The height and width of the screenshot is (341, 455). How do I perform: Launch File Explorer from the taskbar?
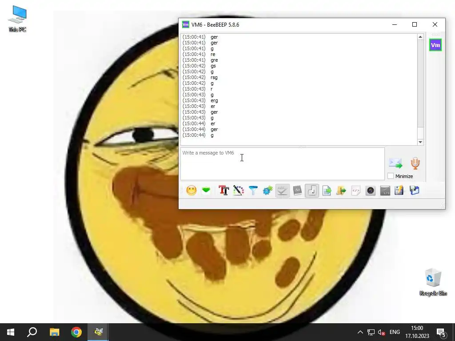(x=54, y=332)
